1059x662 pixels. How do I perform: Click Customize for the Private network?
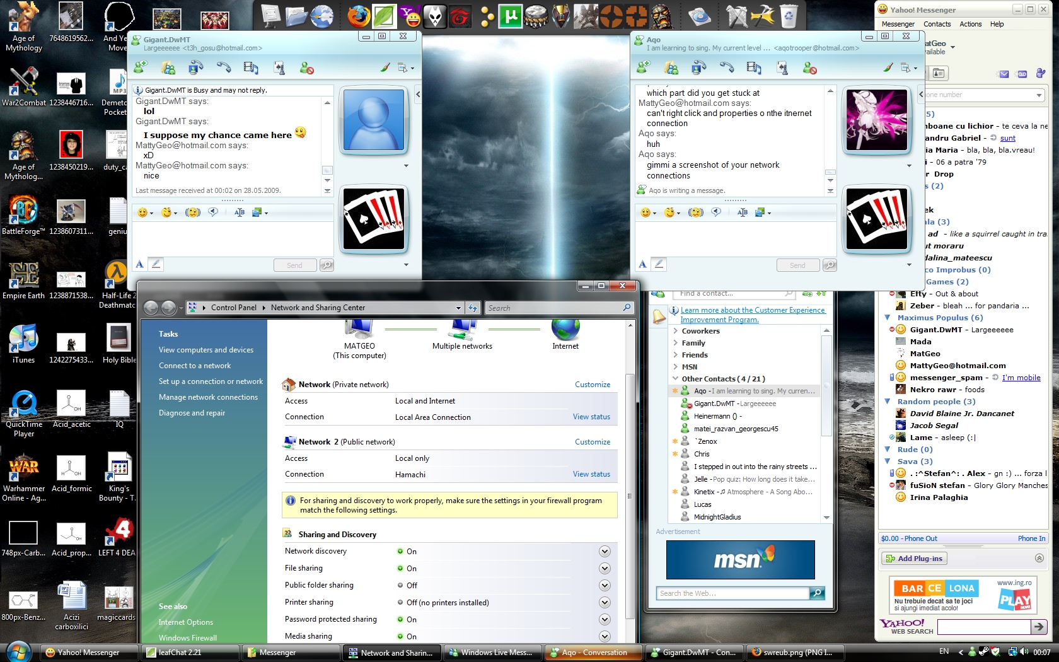(593, 385)
